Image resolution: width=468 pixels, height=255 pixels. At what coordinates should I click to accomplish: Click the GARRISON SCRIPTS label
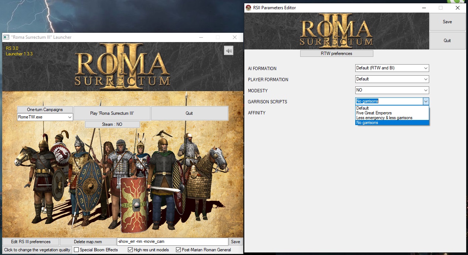click(x=267, y=102)
